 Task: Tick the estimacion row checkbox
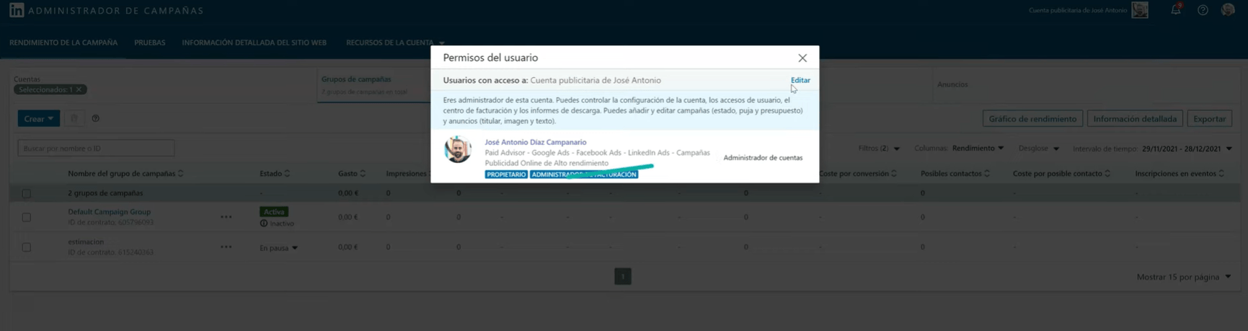pos(27,247)
